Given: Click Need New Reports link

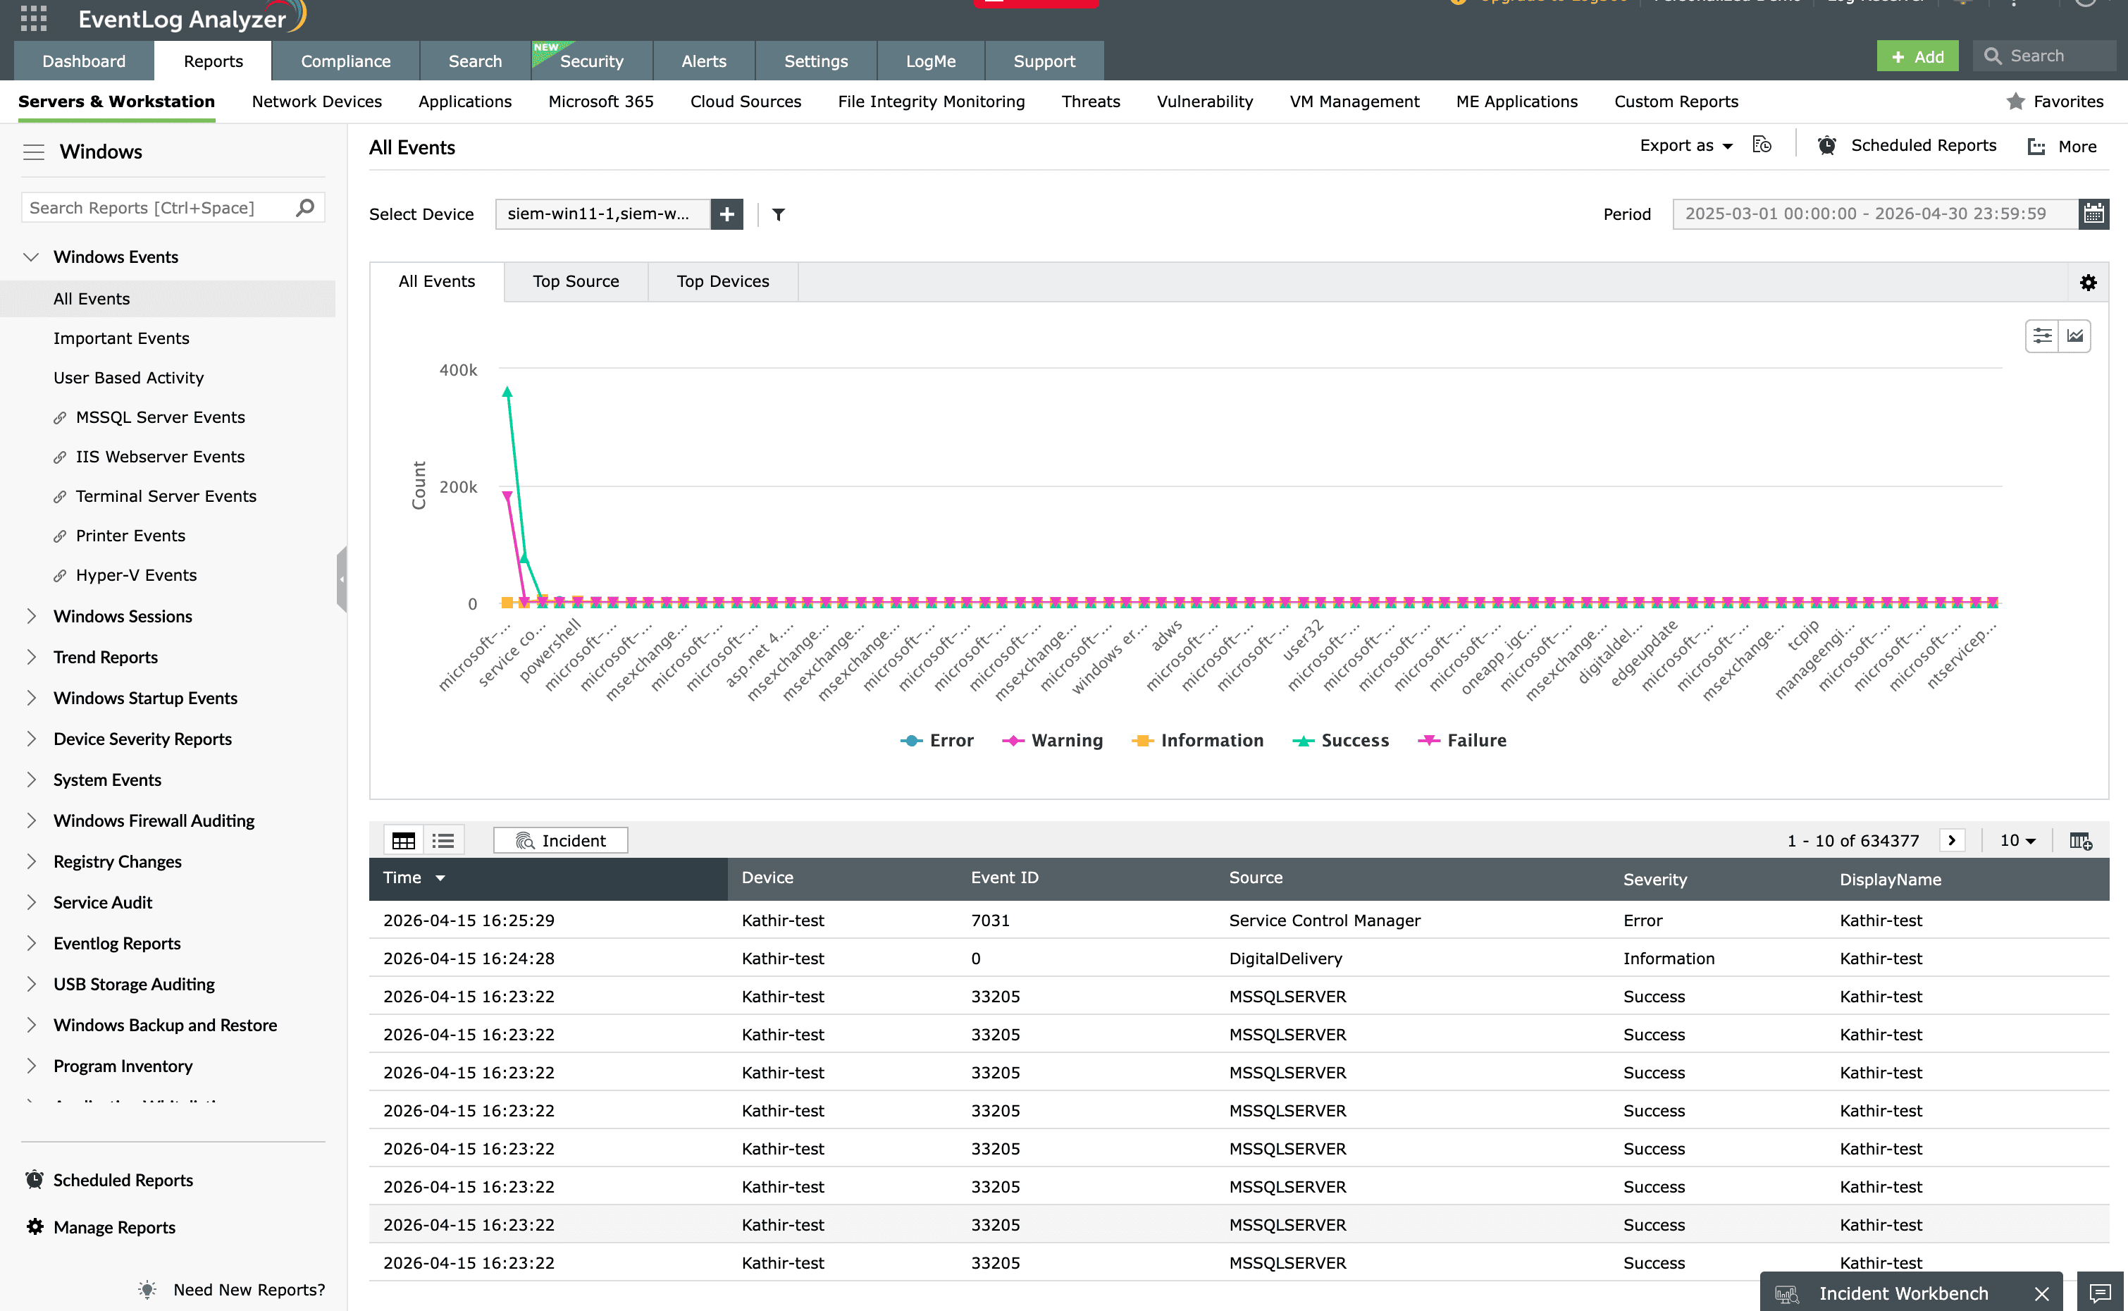Looking at the screenshot, I should 249,1289.
